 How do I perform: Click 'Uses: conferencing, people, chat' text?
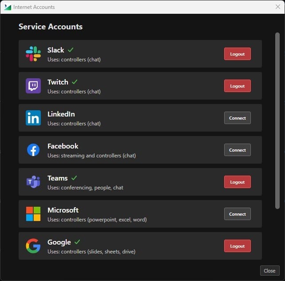point(85,188)
